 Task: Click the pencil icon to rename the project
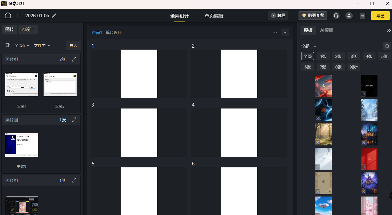tap(53, 15)
